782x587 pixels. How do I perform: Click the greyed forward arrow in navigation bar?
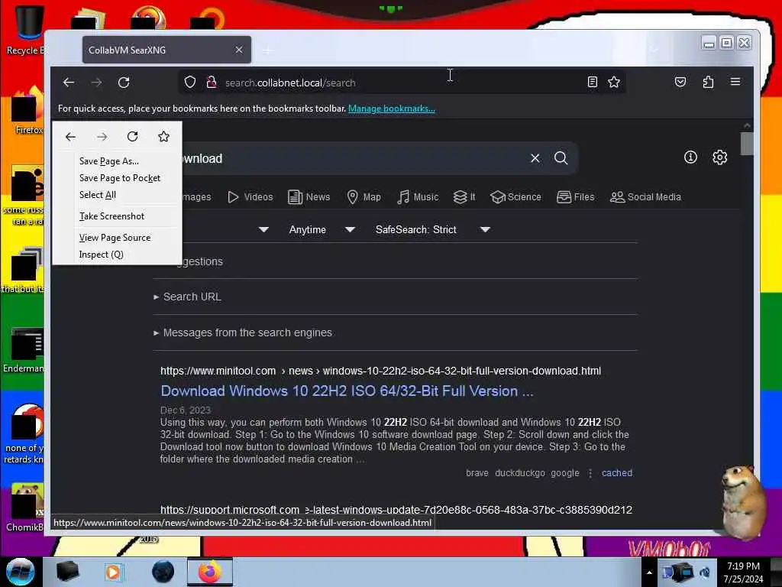pyautogui.click(x=96, y=83)
